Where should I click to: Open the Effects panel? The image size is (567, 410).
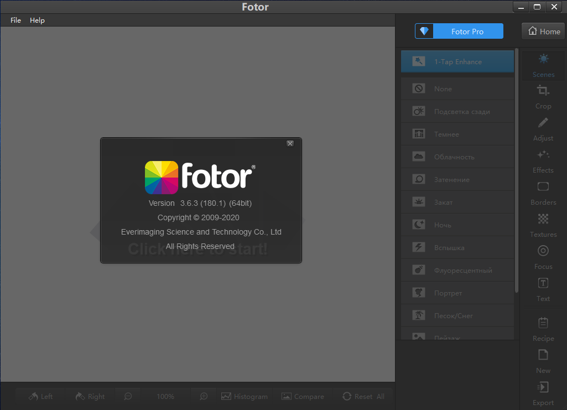click(543, 161)
